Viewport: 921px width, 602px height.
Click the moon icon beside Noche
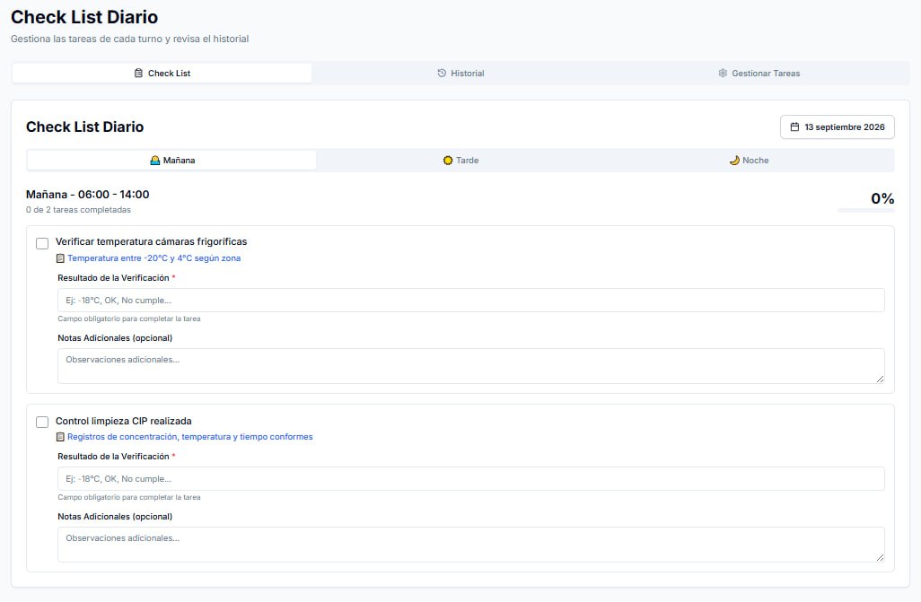(x=734, y=161)
